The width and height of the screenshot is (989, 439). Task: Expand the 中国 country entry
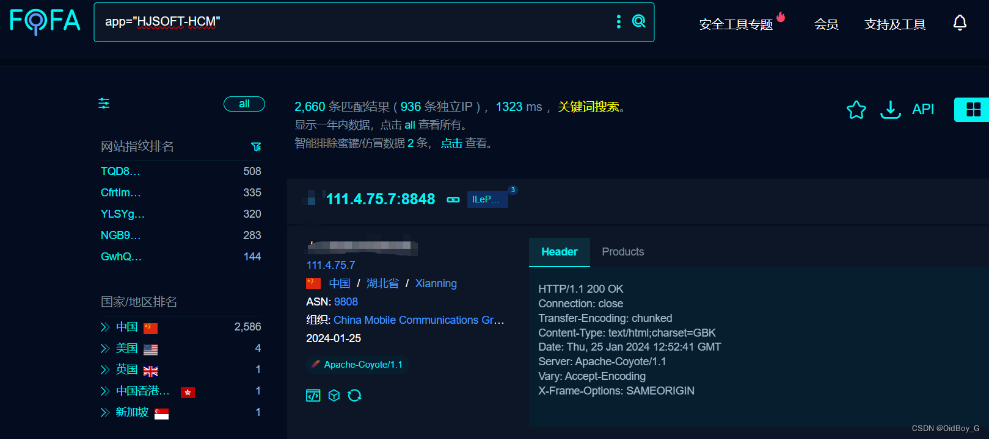pyautogui.click(x=105, y=327)
